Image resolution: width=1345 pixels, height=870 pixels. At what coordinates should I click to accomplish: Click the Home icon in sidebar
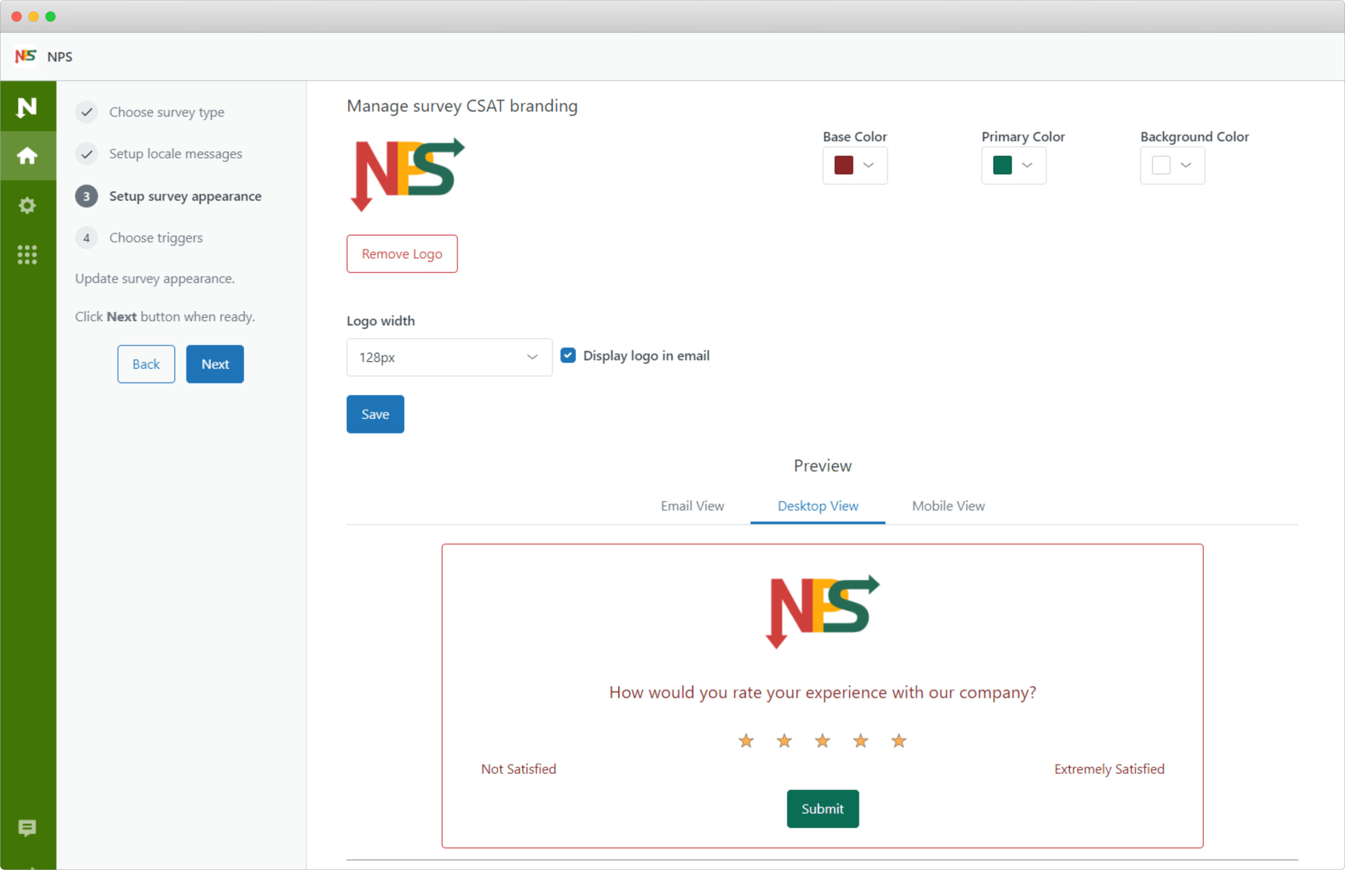pos(27,155)
